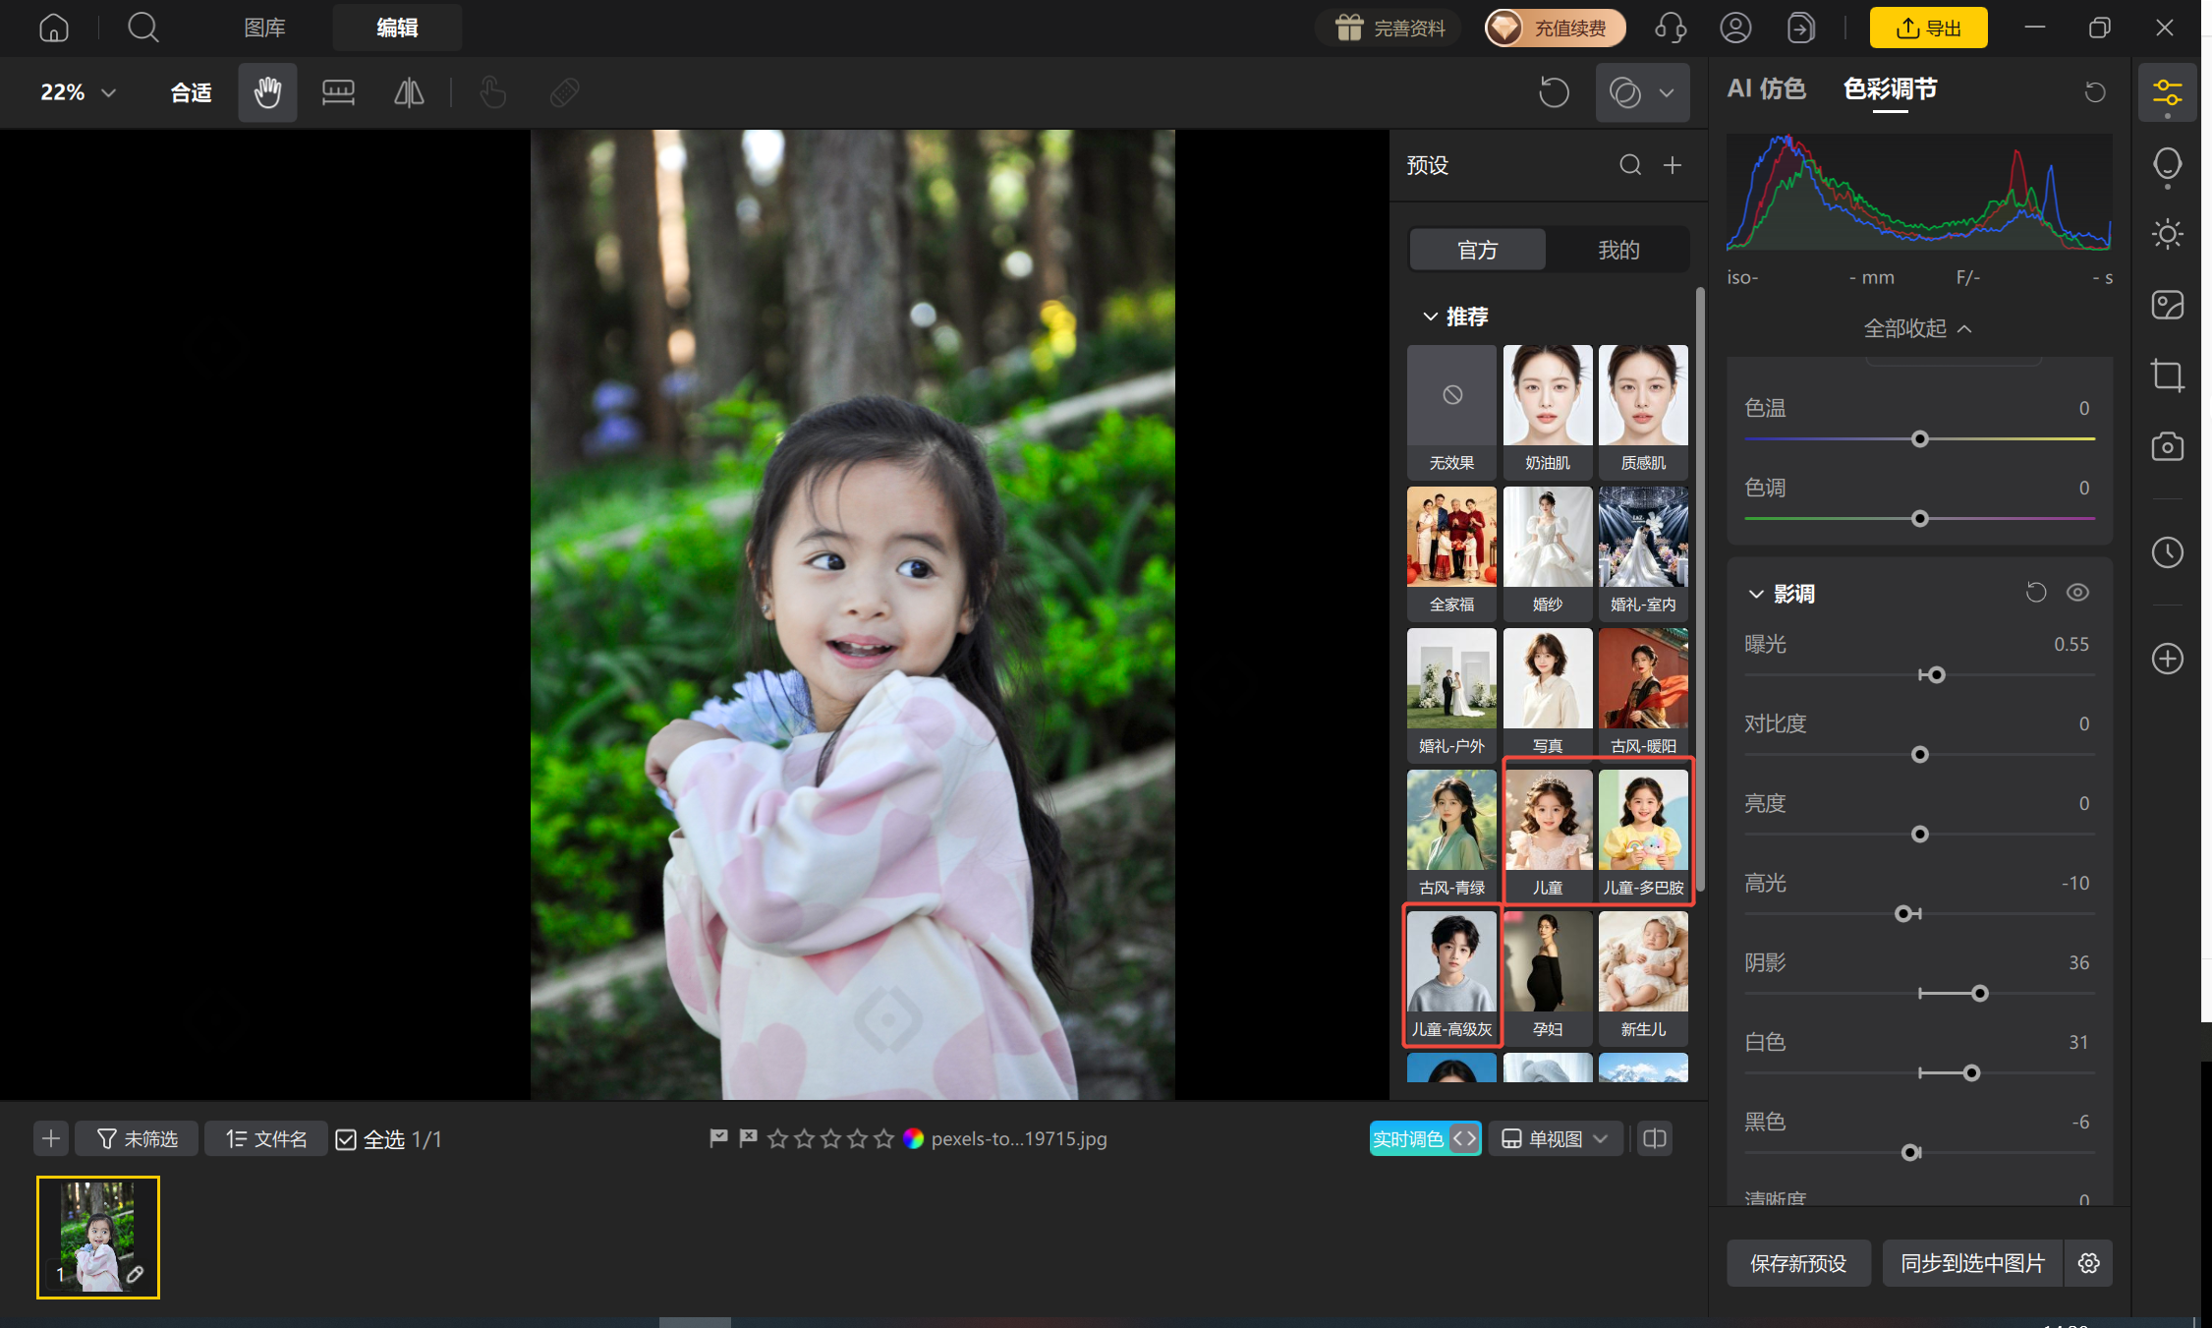Open the crop tool in right sidebar
2212x1328 pixels.
2167,375
